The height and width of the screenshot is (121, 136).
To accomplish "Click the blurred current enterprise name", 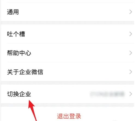I will click(107, 94).
